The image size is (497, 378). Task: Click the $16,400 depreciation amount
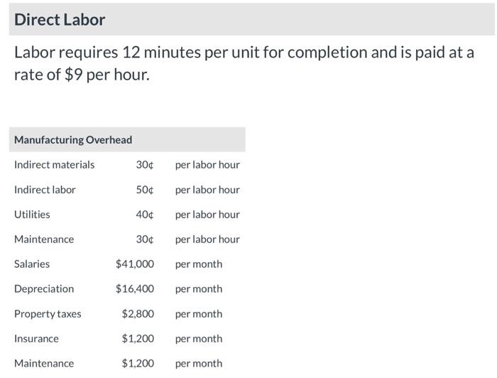(135, 289)
